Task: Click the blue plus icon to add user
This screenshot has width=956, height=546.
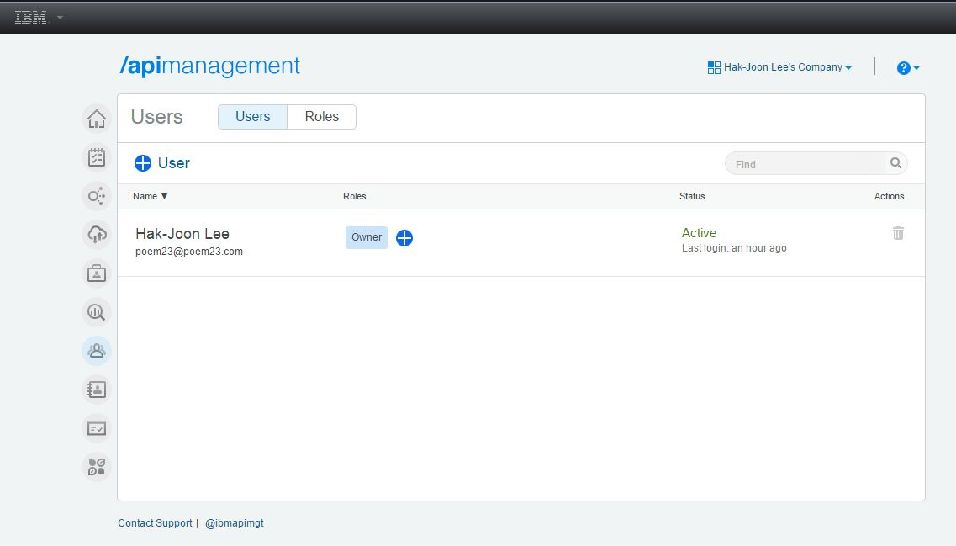Action: click(143, 163)
